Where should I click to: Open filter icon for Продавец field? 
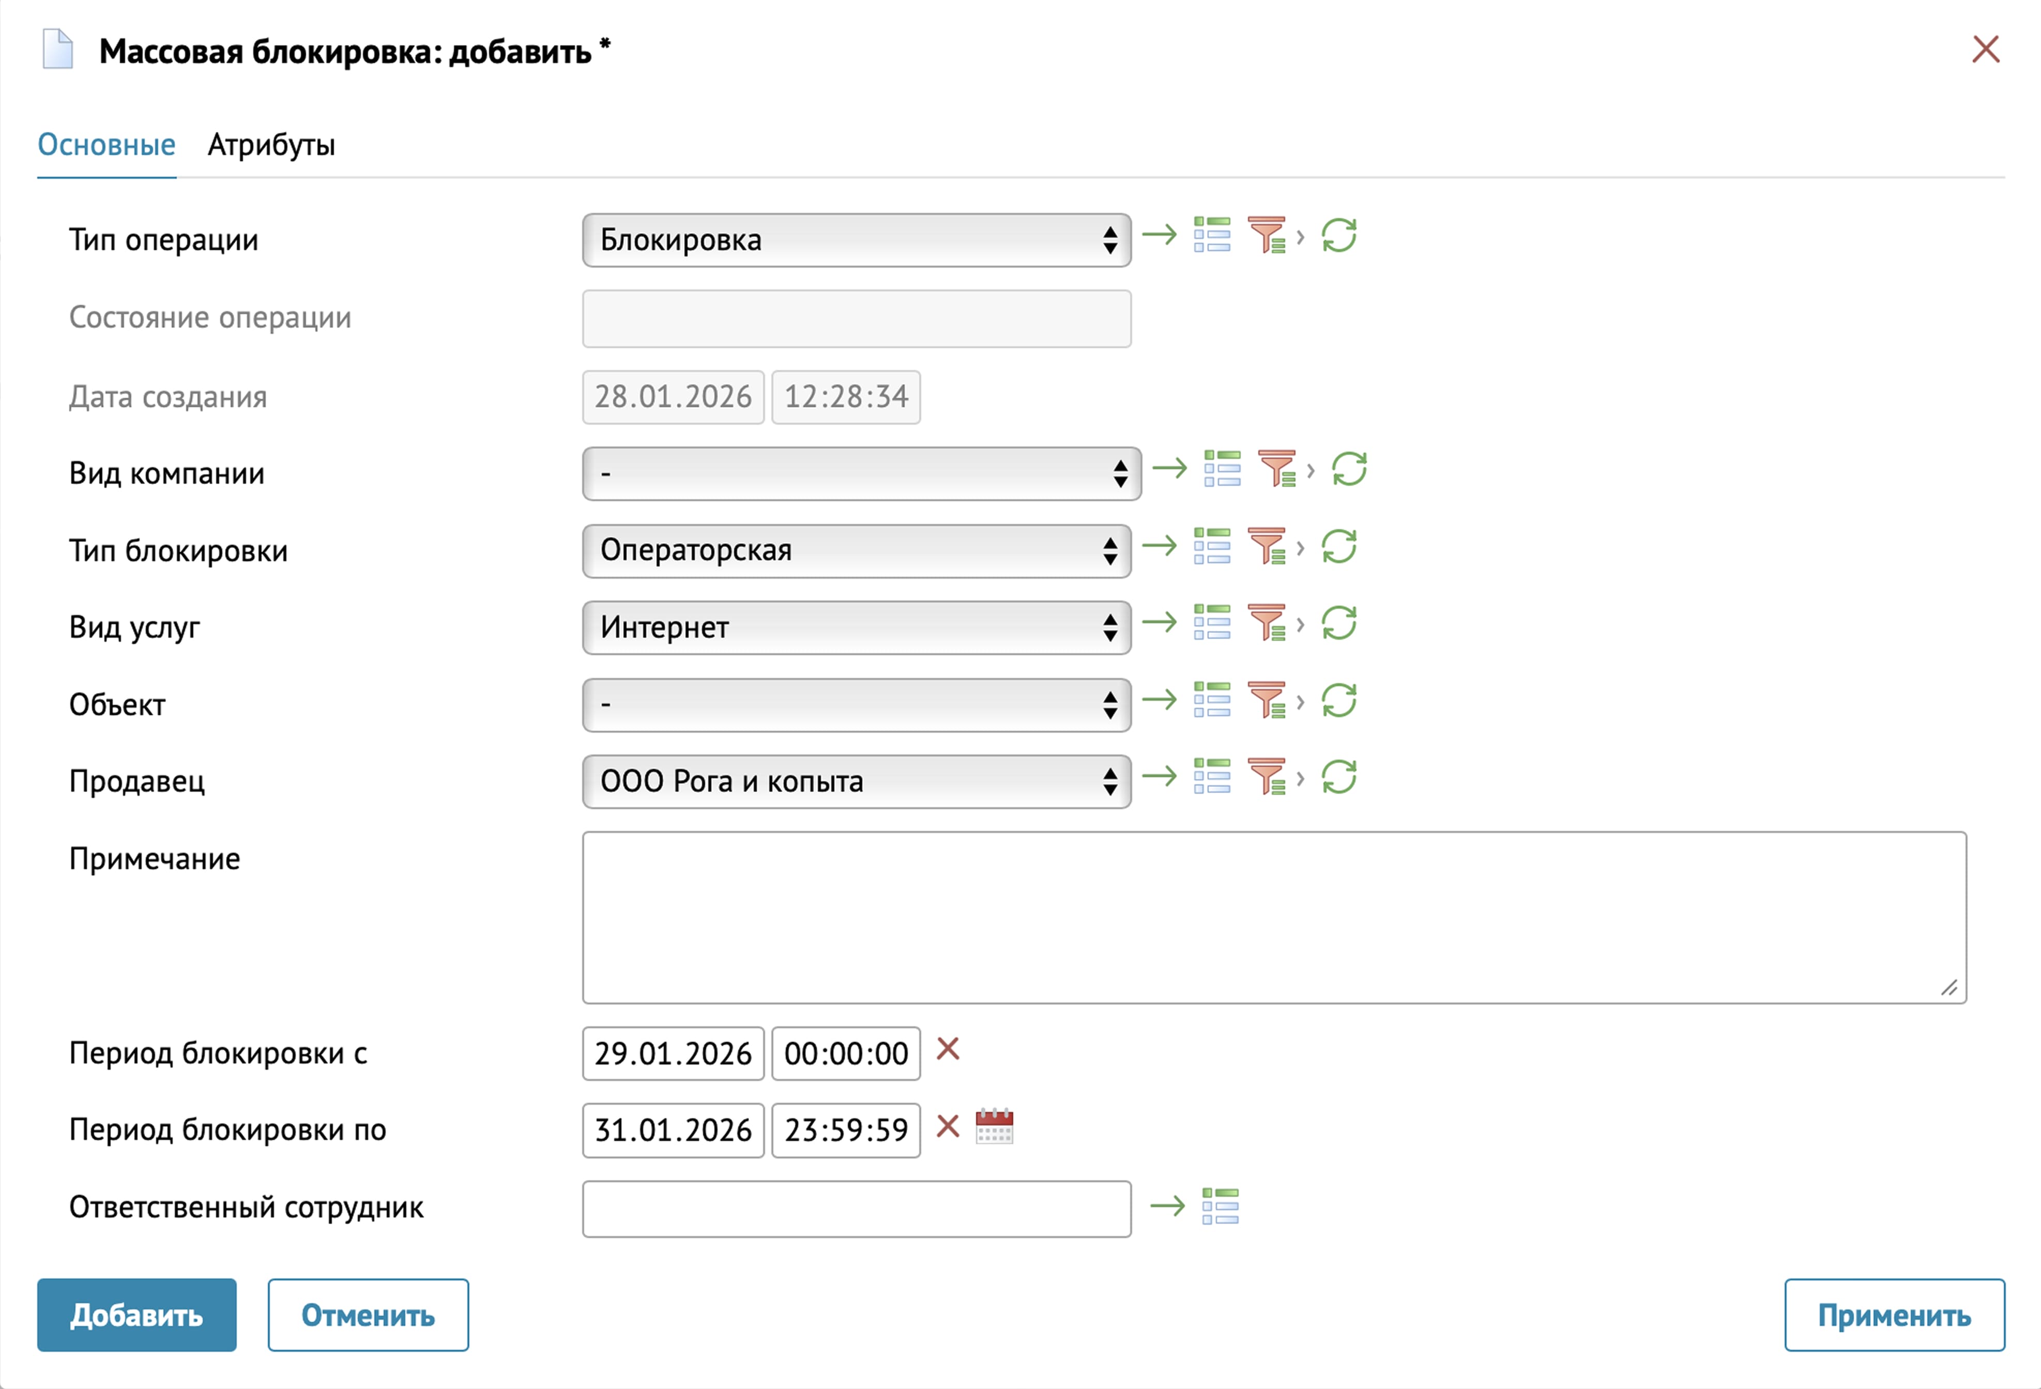[x=1267, y=777]
